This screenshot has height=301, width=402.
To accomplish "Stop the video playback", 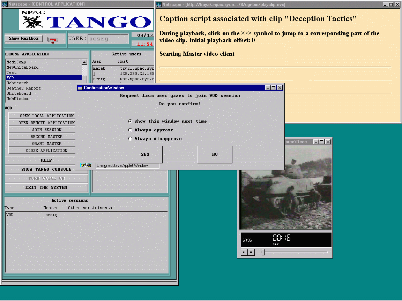I will click(x=251, y=252).
